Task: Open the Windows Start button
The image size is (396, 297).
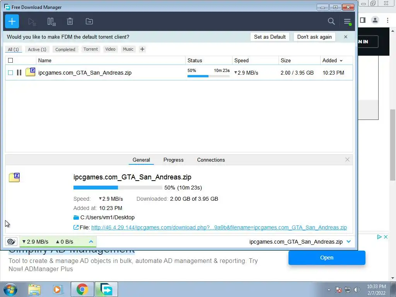Action: coord(10,289)
